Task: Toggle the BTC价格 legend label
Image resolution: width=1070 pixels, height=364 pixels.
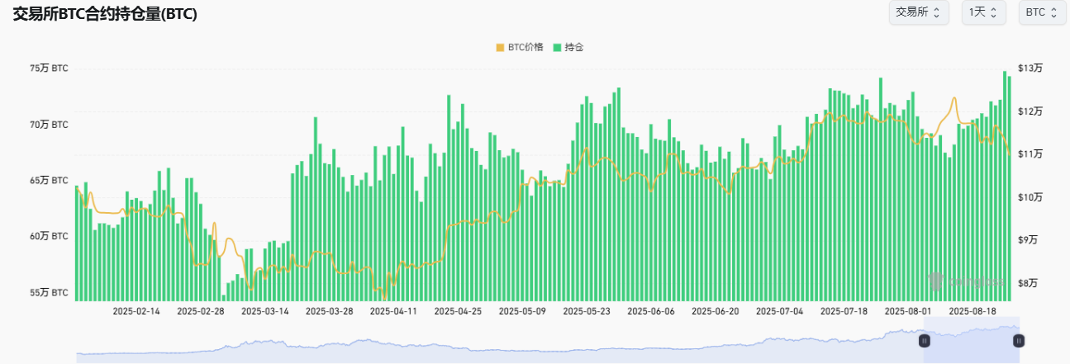Action: (525, 47)
